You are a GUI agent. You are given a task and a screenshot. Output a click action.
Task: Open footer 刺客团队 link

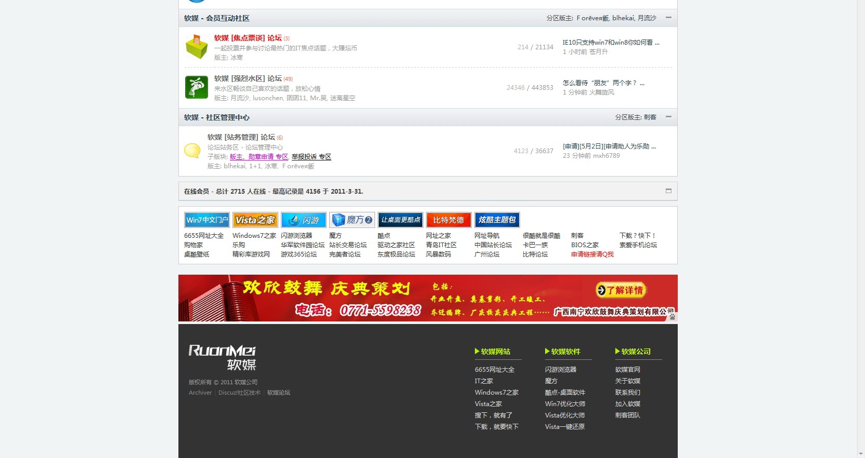(x=628, y=415)
